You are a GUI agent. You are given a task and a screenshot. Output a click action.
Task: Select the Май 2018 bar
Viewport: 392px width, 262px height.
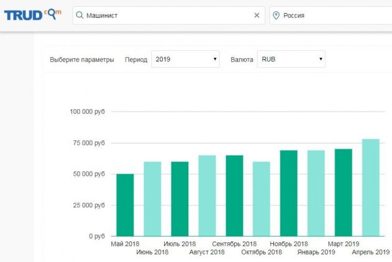pos(125,205)
